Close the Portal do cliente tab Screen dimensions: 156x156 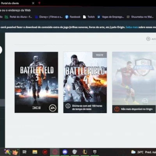tap(33, 3)
